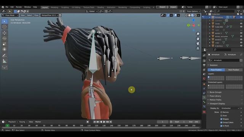Switch to the Modeling workspace tab
Image resolution: width=244 pixels, height=137 pixels.
point(55,8)
